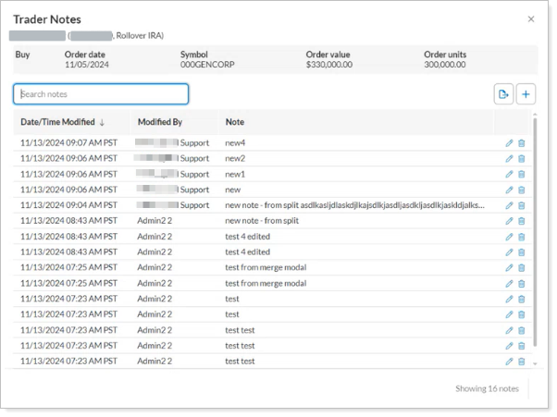Click pencil icon for 'test from merge modal' at 07:25
The width and height of the screenshot is (557, 417).
[509, 267]
